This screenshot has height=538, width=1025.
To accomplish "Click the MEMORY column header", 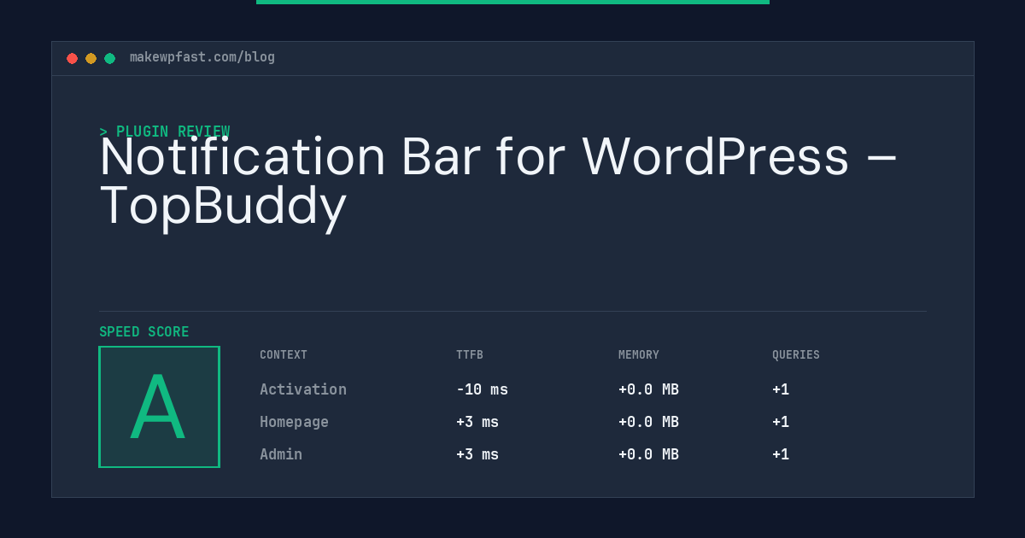I will click(639, 355).
